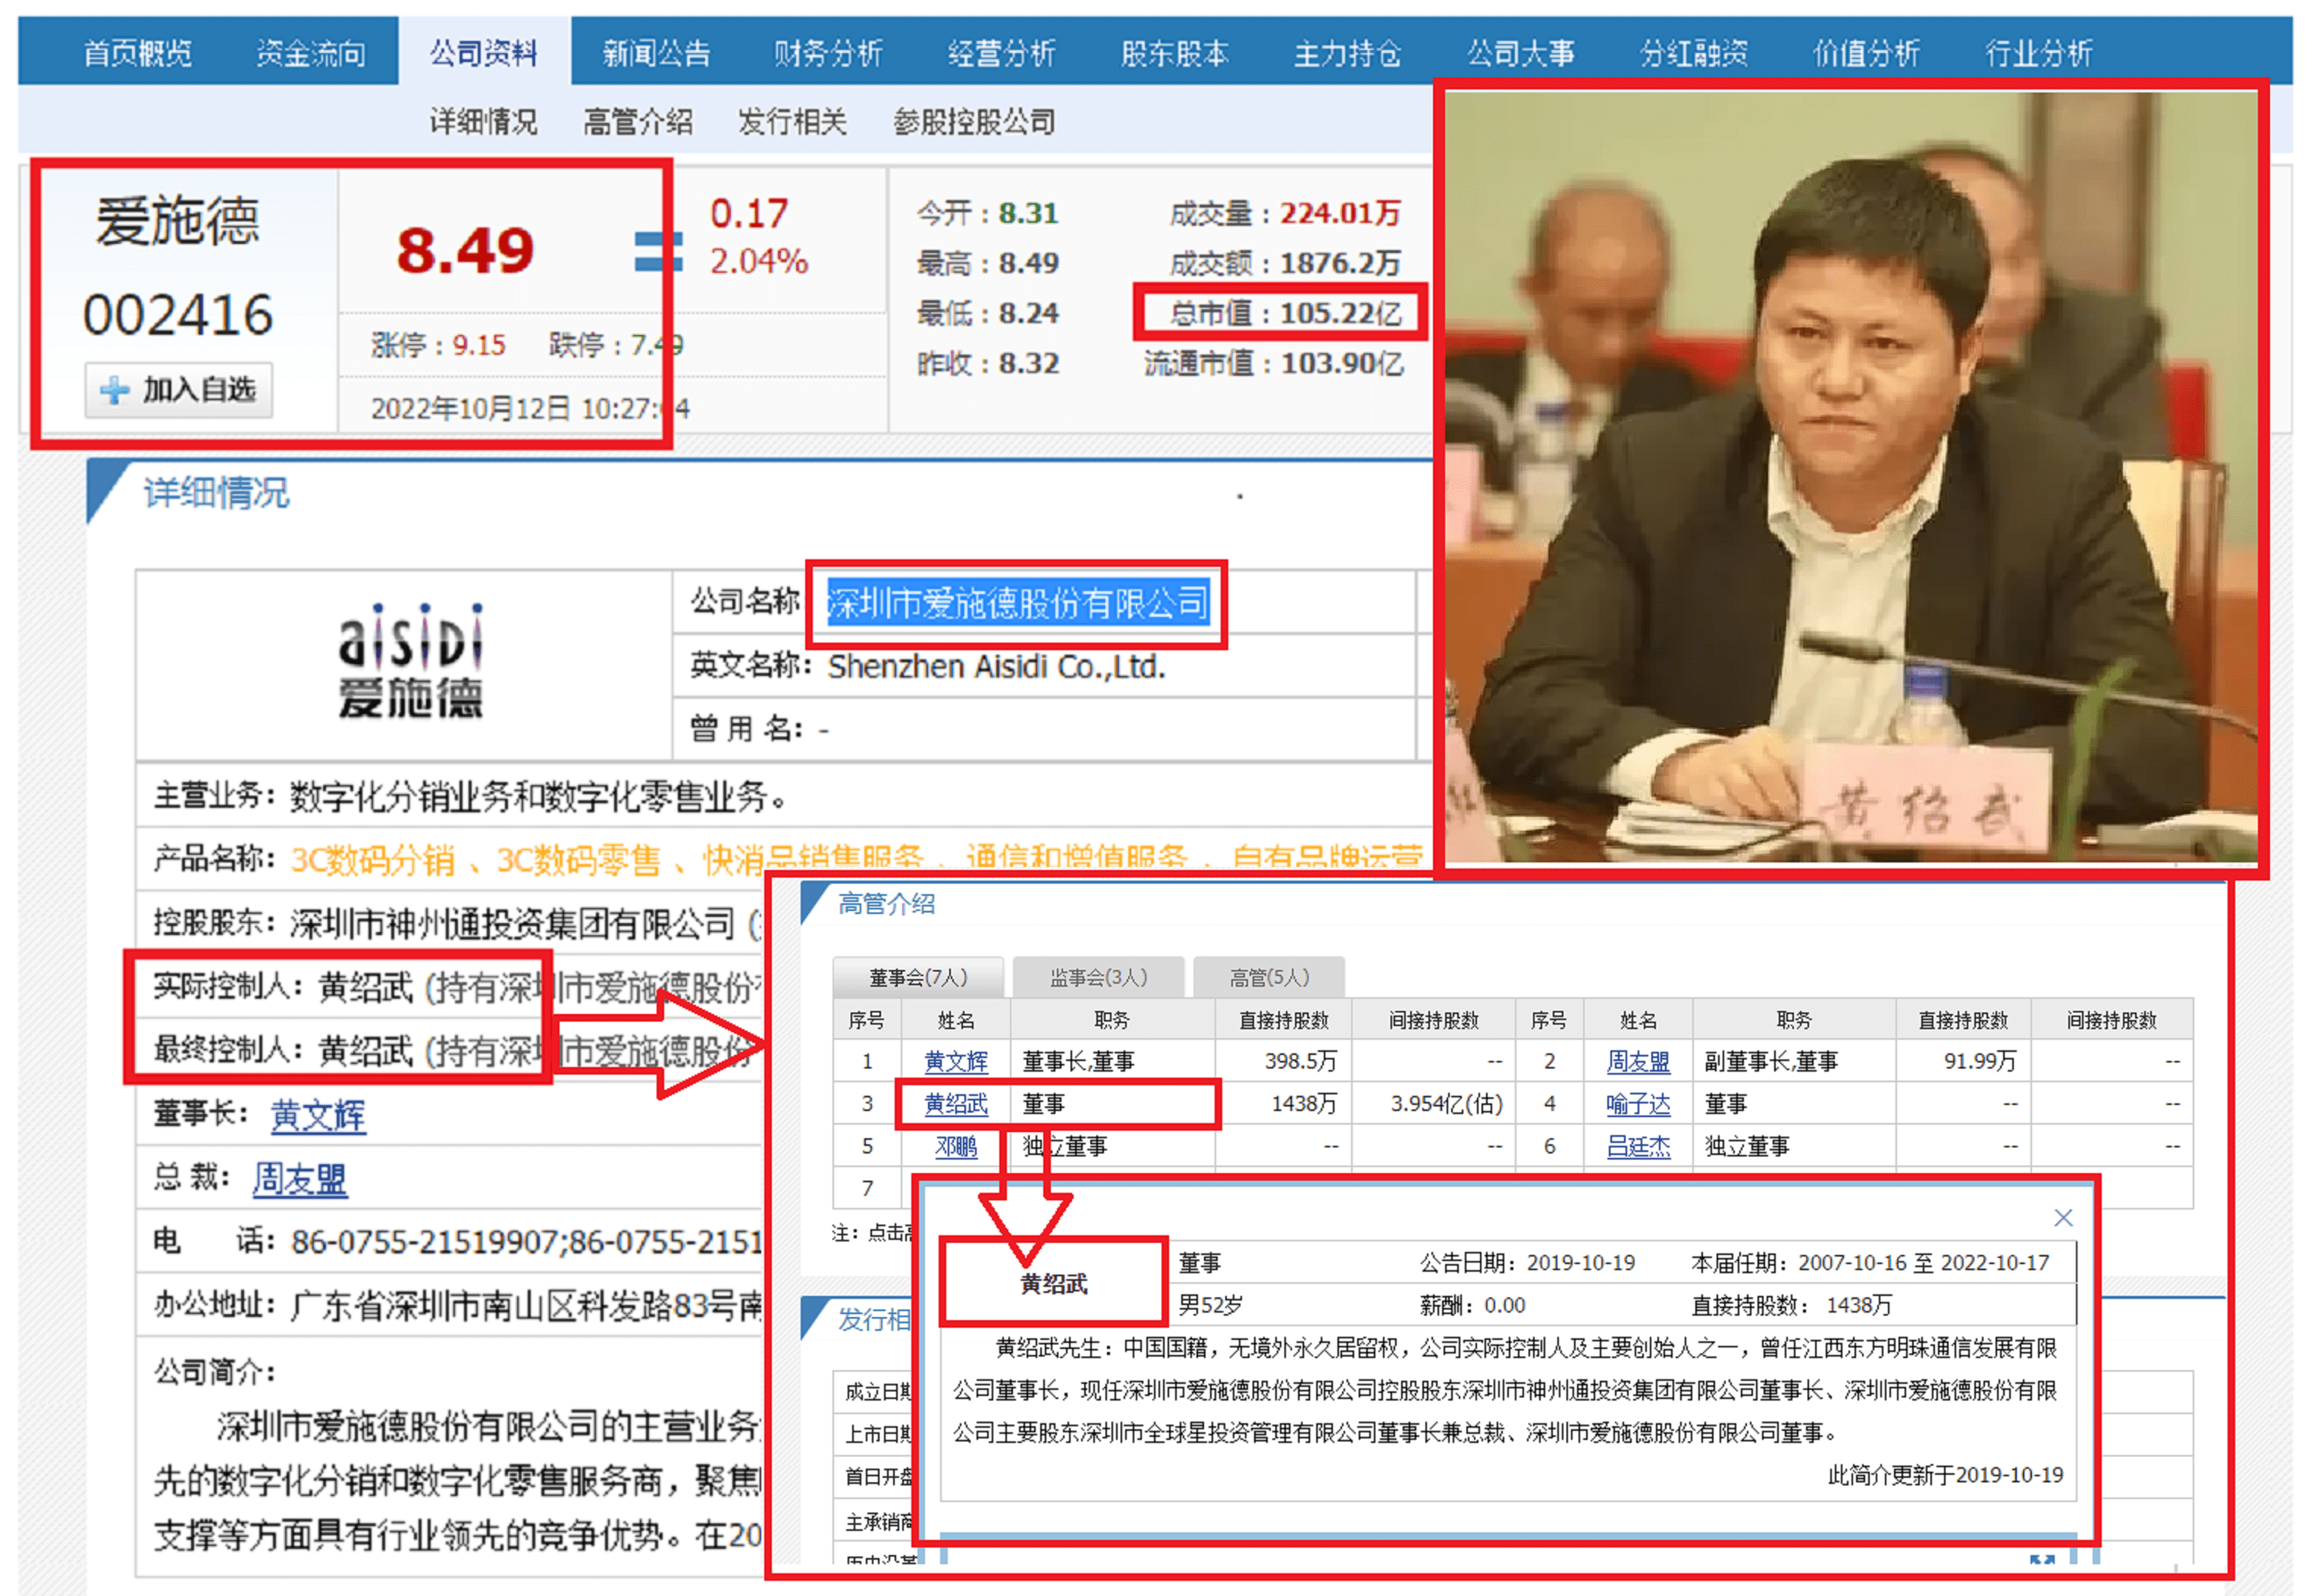
Task: Switch to 高管(5人) tab
Action: tap(1269, 977)
